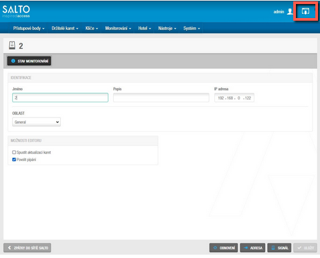This screenshot has width=320, height=258.
Task: Open the Klíče menu
Action: click(92, 28)
